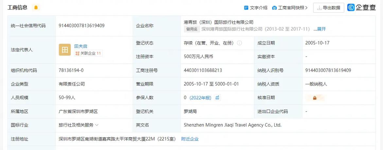Click the link icon in 关联企业 badge
383x150 pixels.
pyautogui.click(x=78, y=53)
